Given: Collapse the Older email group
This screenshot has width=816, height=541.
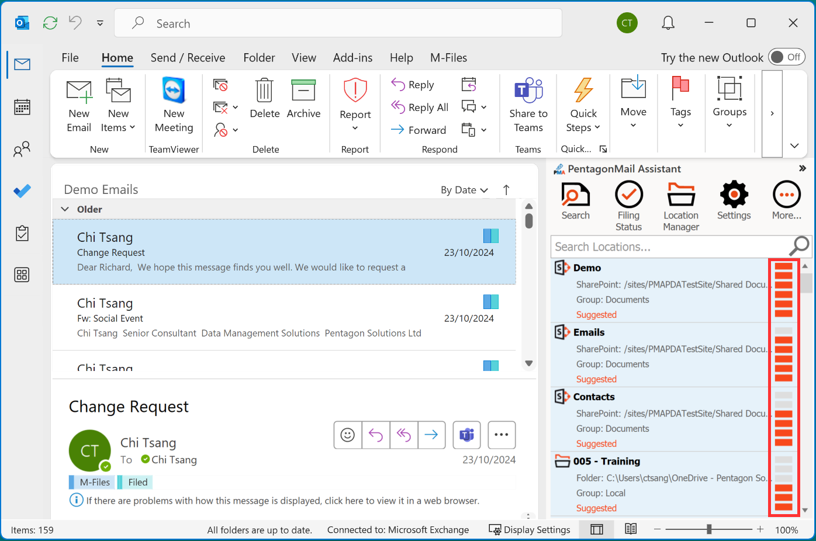Looking at the screenshot, I should (65, 209).
